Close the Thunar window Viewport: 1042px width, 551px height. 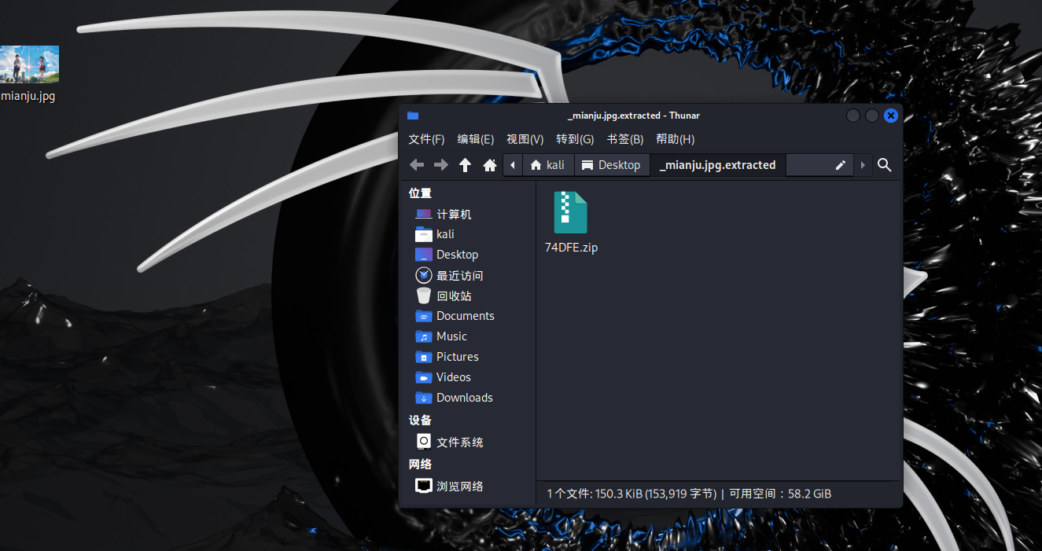click(891, 116)
